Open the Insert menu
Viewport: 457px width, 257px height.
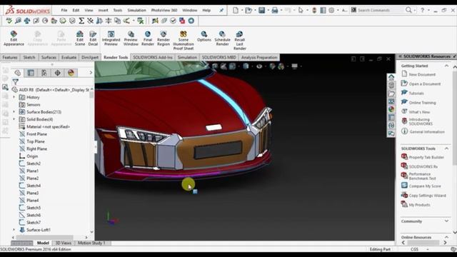click(103, 10)
